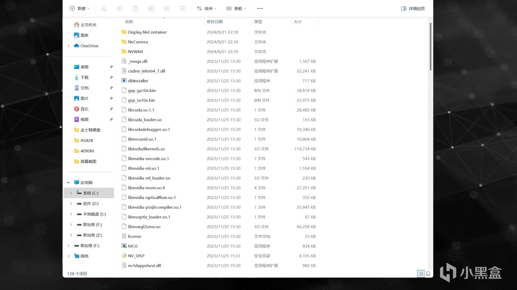Image resolution: width=517 pixels, height=290 pixels.
Task: Unpin 桌面 using its pin icon
Action: coord(111,67)
